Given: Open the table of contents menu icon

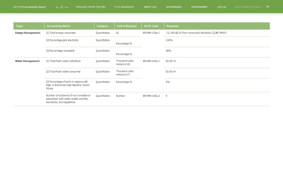Looking at the screenshot, I should pos(62,7).
